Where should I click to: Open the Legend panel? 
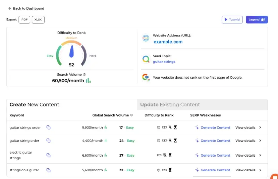click(x=257, y=20)
